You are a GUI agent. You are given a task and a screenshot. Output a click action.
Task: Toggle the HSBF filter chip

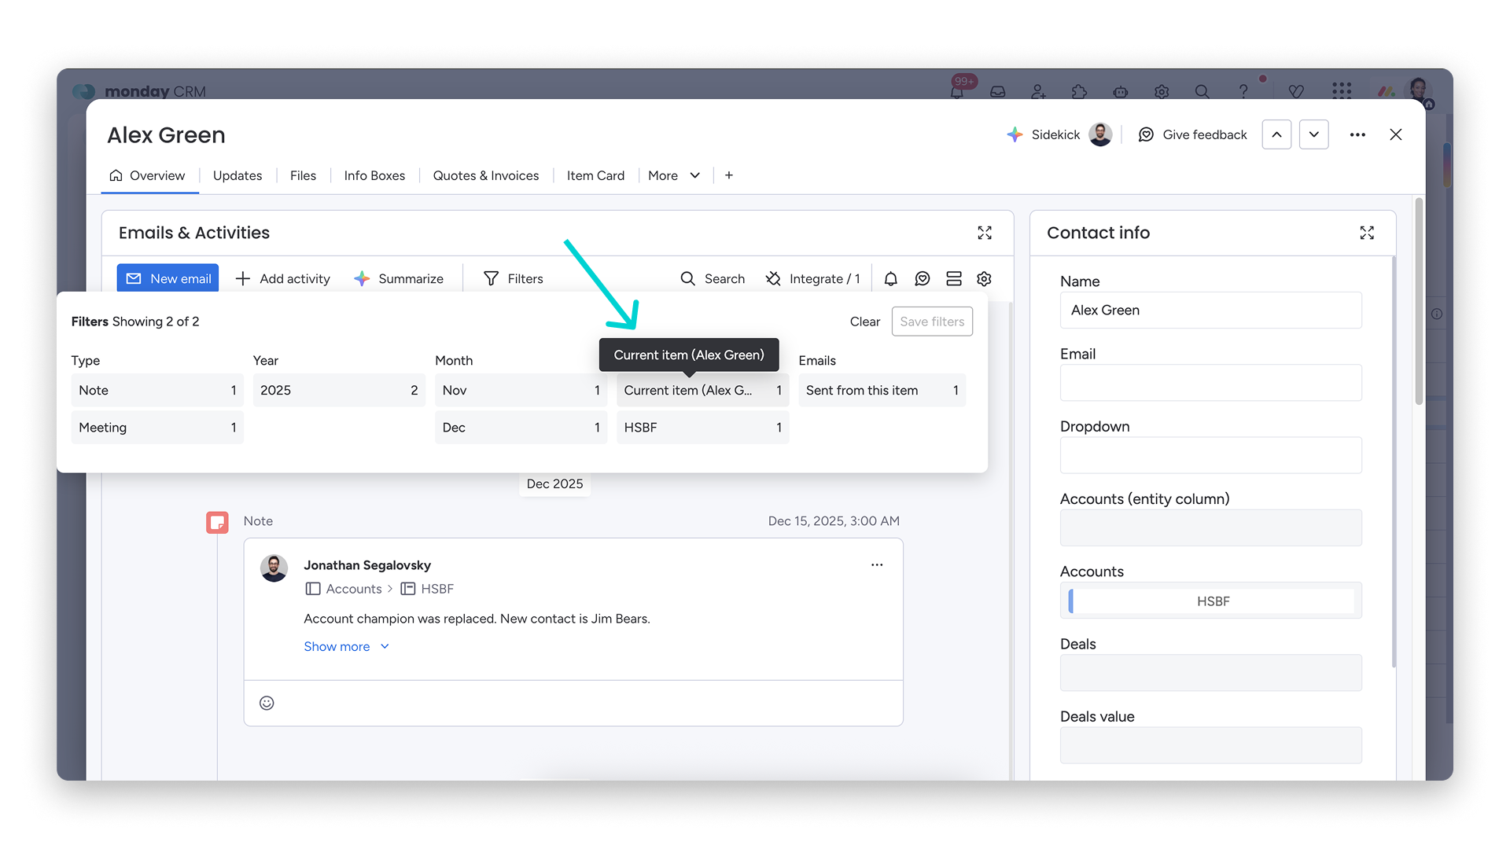[x=702, y=427]
